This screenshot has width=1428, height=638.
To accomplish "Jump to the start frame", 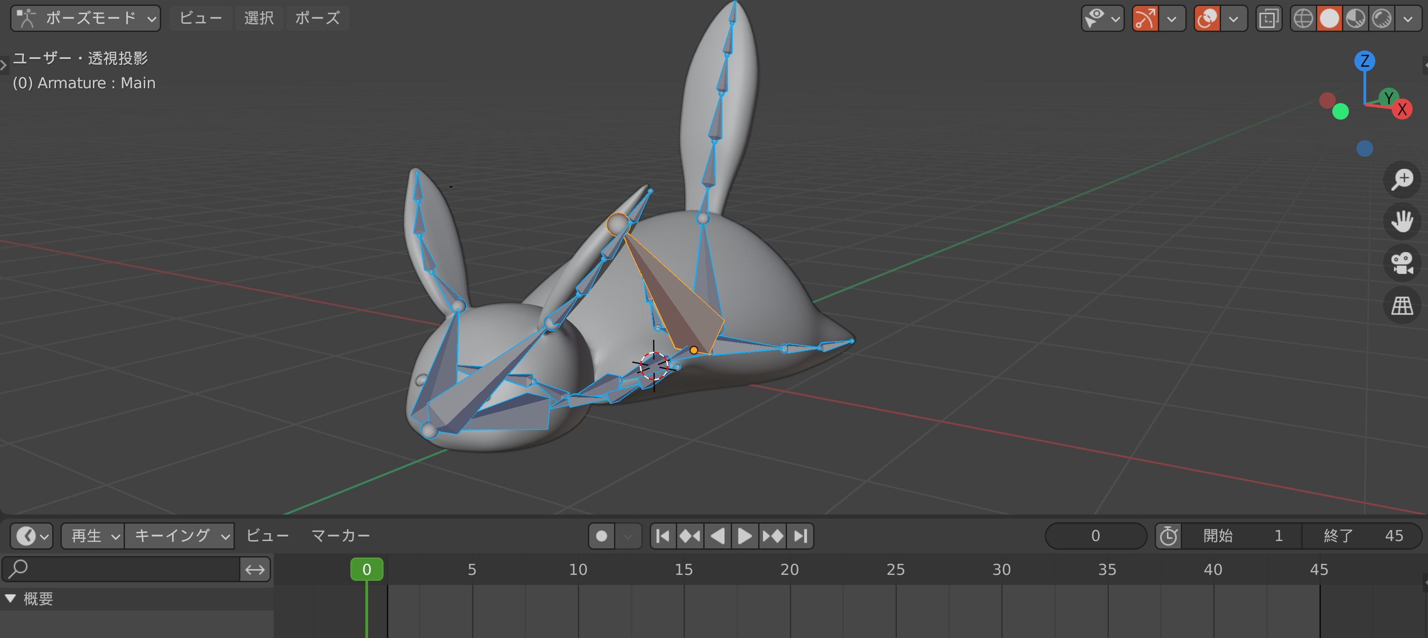I will click(x=663, y=536).
